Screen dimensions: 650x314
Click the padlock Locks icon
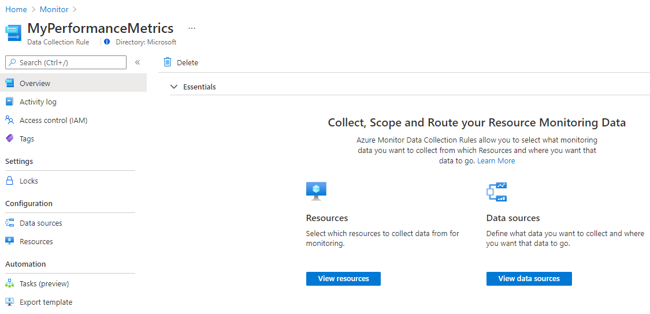pyautogui.click(x=10, y=181)
